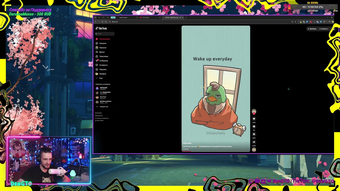The height and width of the screenshot is (191, 340).
Task: Expand the Ещё more menu
Action: [x=99, y=78]
